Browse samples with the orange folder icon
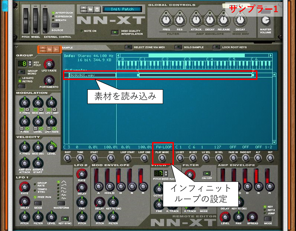 (50, 49)
